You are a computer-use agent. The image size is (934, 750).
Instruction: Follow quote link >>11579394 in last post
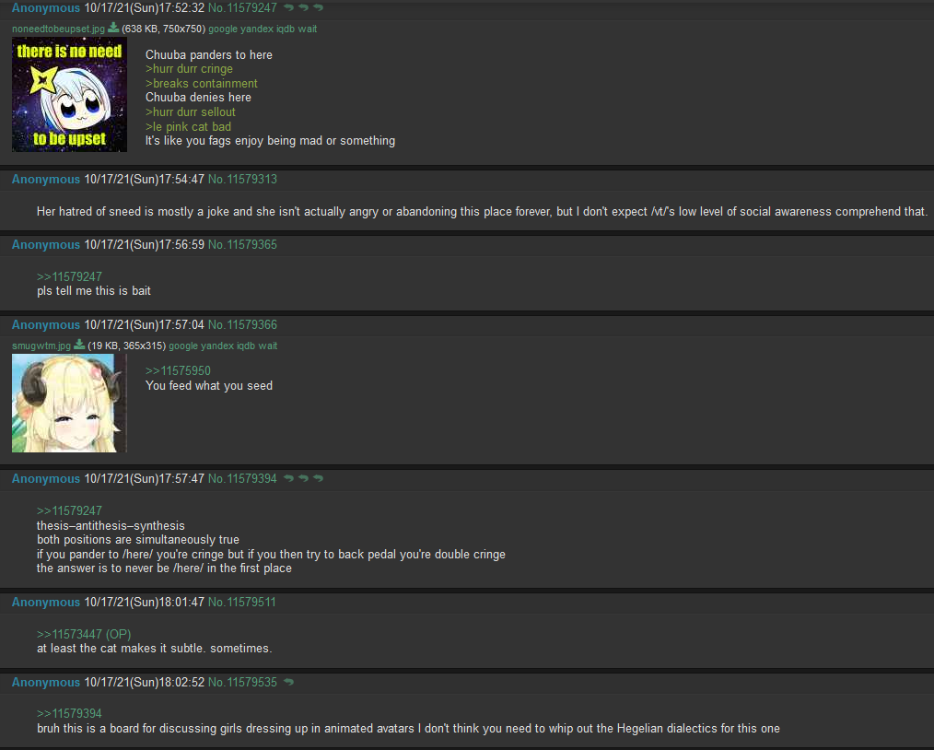[x=69, y=713]
